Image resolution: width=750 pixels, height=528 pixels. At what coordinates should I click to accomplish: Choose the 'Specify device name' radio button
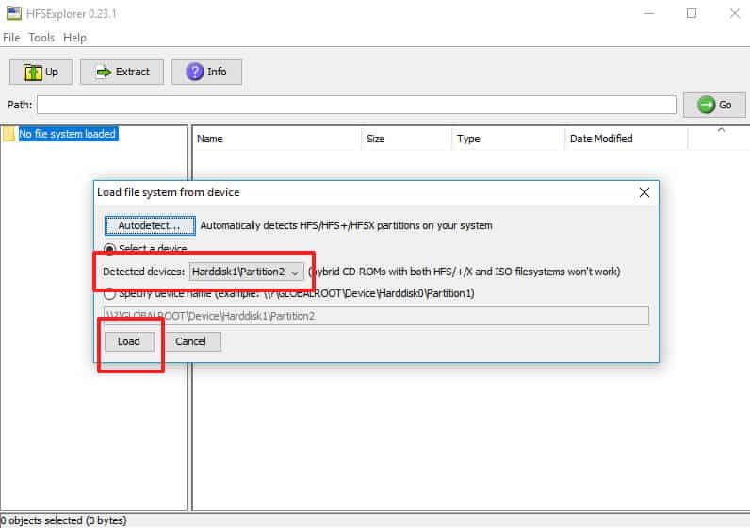click(x=109, y=293)
